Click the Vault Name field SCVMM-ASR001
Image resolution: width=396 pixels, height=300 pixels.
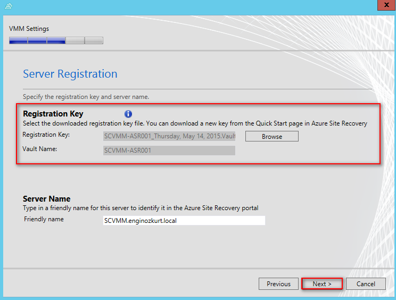click(169, 151)
